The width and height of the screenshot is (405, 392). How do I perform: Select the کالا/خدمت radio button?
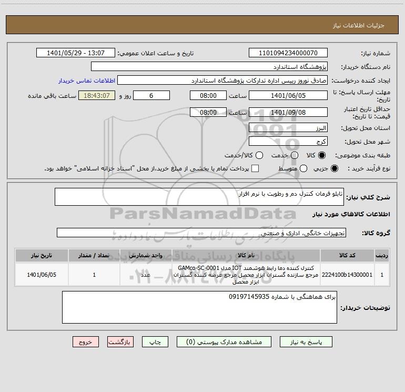(x=259, y=155)
